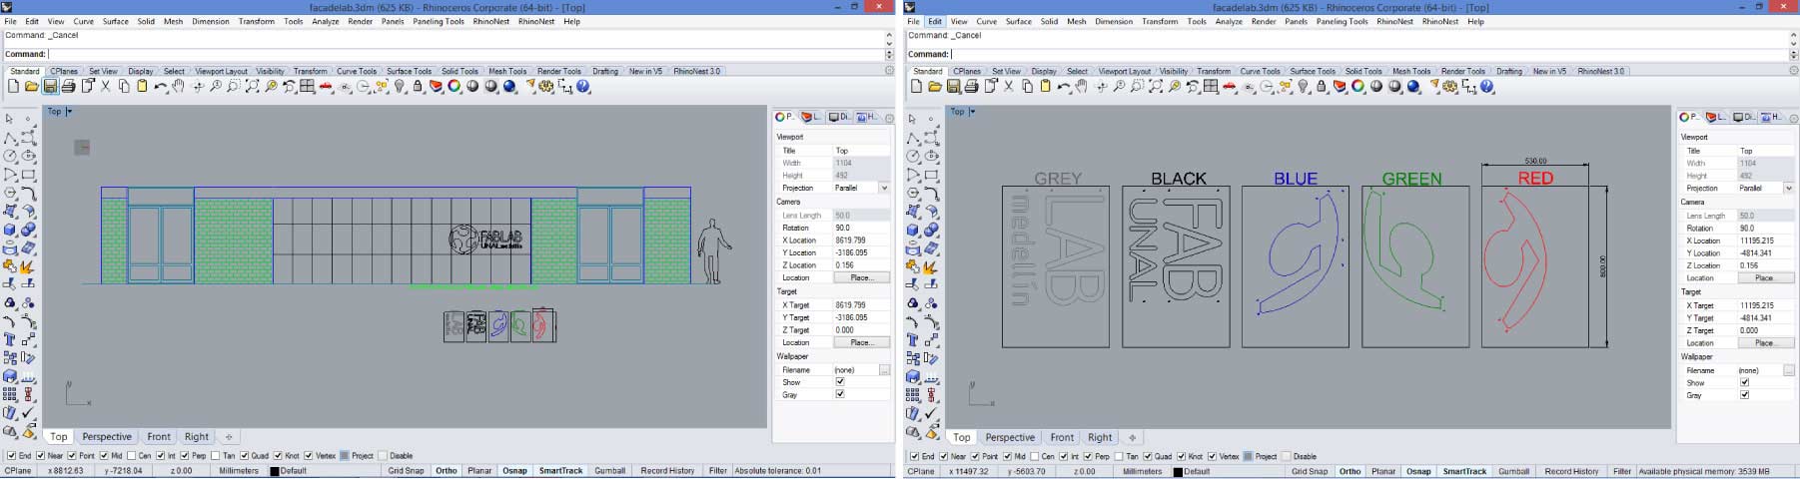Enable Cen osnap checkbox in left window
Image resolution: width=1800 pixels, height=479 pixels.
click(129, 456)
